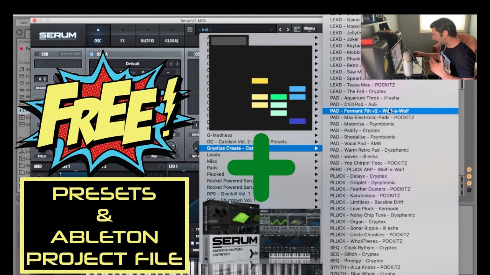Click red Favorites collection square
The width and height of the screenshot is (490, 275).
[x=21, y=49]
